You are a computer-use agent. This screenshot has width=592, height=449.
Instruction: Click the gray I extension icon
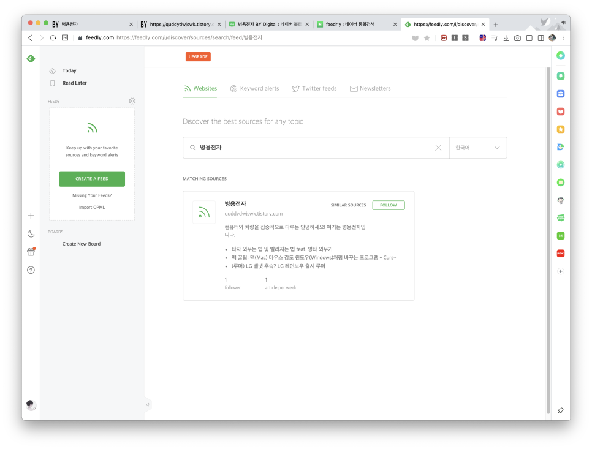click(455, 38)
